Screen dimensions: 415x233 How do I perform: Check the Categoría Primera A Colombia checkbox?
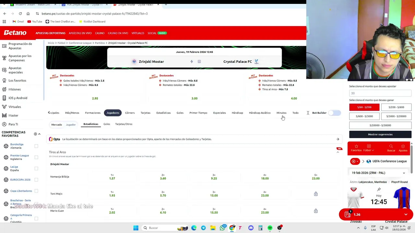pos(36,218)
